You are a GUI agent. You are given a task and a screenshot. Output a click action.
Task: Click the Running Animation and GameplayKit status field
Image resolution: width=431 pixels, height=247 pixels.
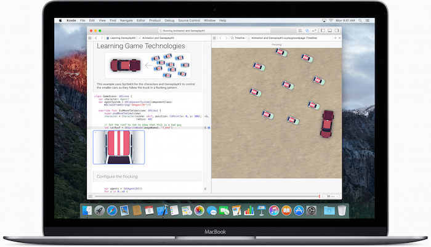coord(214,31)
